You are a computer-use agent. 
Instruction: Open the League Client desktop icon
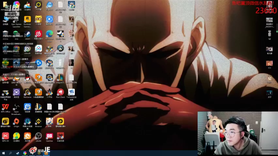pos(60,79)
